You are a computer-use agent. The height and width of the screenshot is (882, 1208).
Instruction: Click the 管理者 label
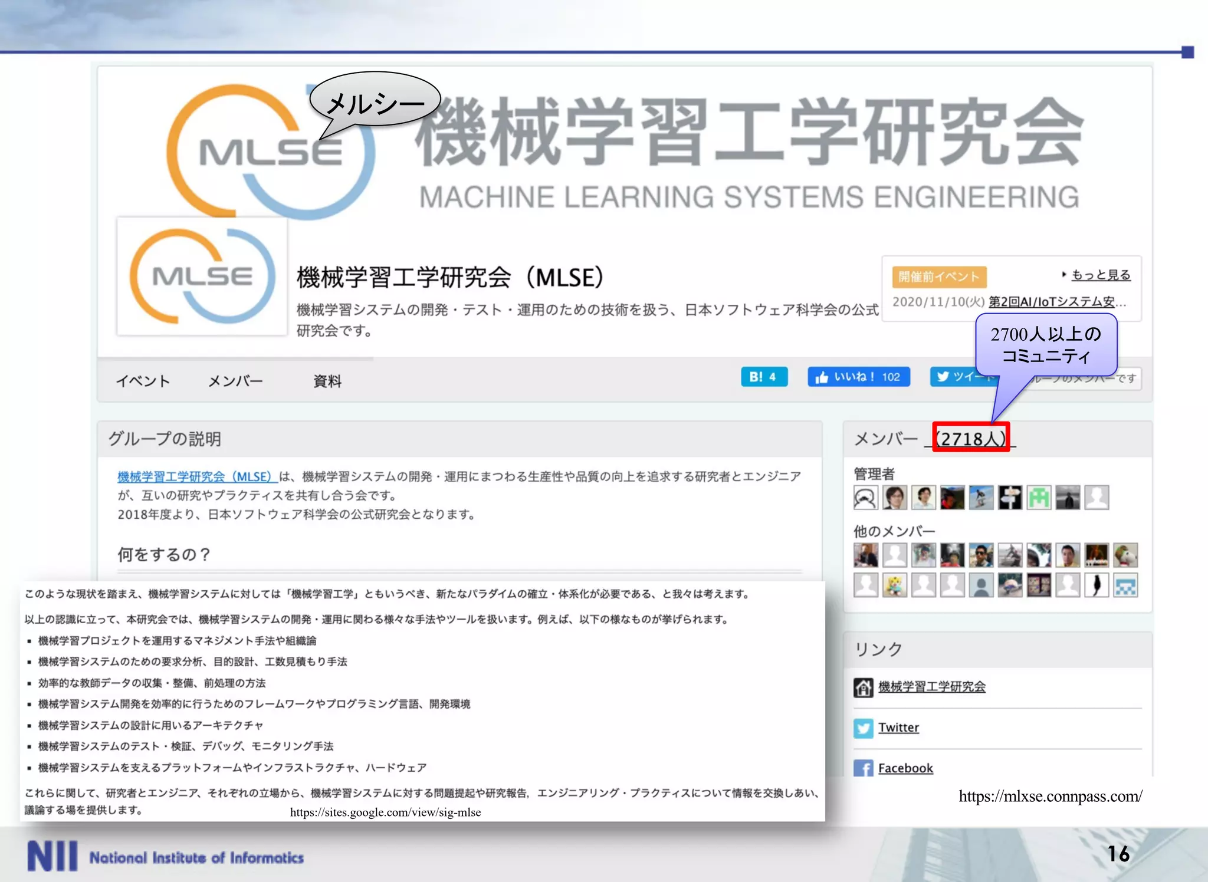(x=874, y=473)
